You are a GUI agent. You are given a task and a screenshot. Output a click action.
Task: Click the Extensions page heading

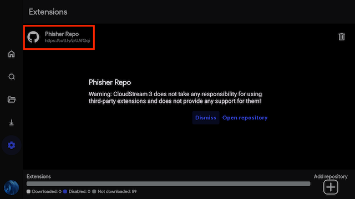pyautogui.click(x=48, y=12)
